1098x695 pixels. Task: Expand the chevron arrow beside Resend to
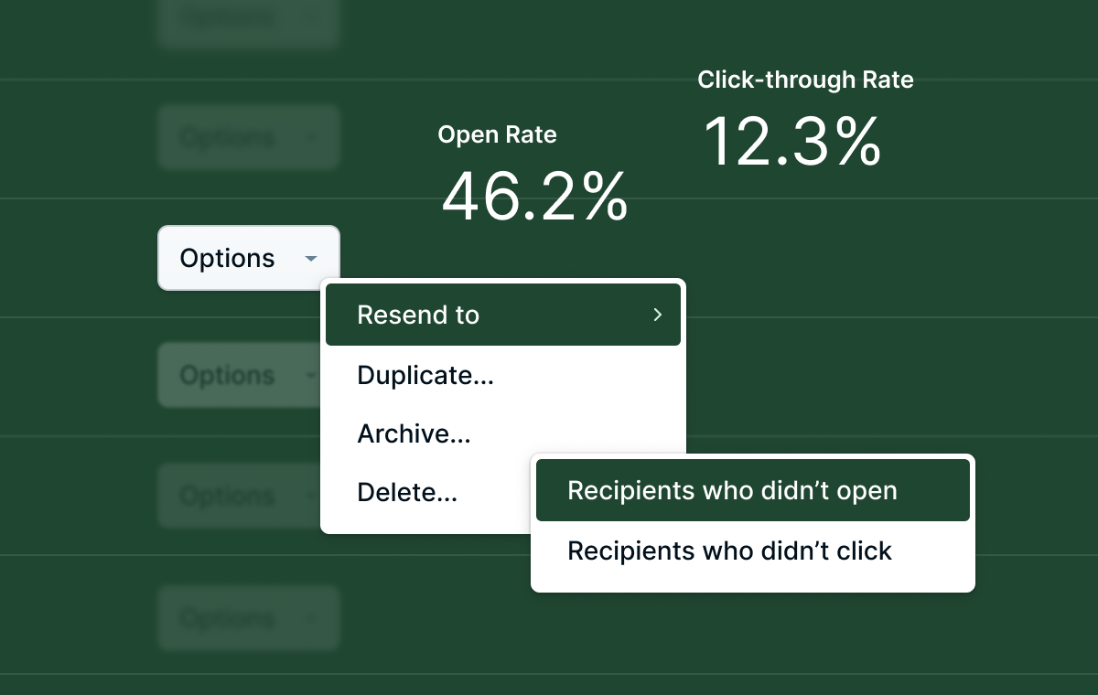click(x=657, y=315)
